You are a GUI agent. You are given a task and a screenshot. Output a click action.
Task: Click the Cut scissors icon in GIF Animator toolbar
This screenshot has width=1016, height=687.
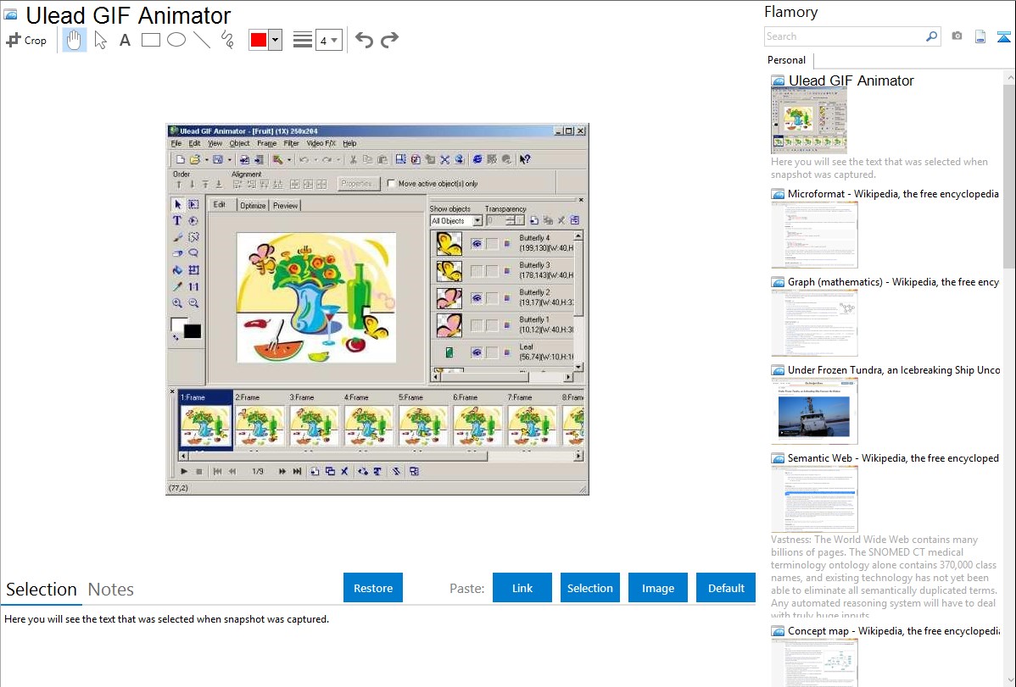pyautogui.click(x=353, y=159)
